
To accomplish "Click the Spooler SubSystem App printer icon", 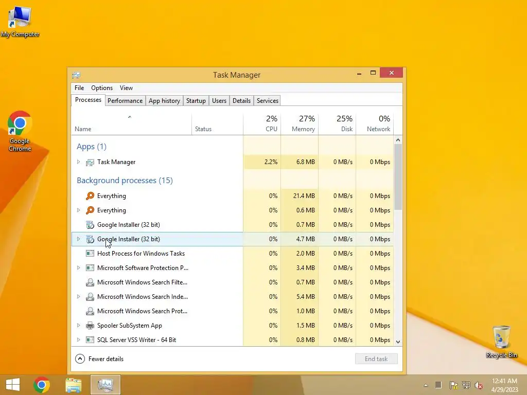I will [90, 326].
